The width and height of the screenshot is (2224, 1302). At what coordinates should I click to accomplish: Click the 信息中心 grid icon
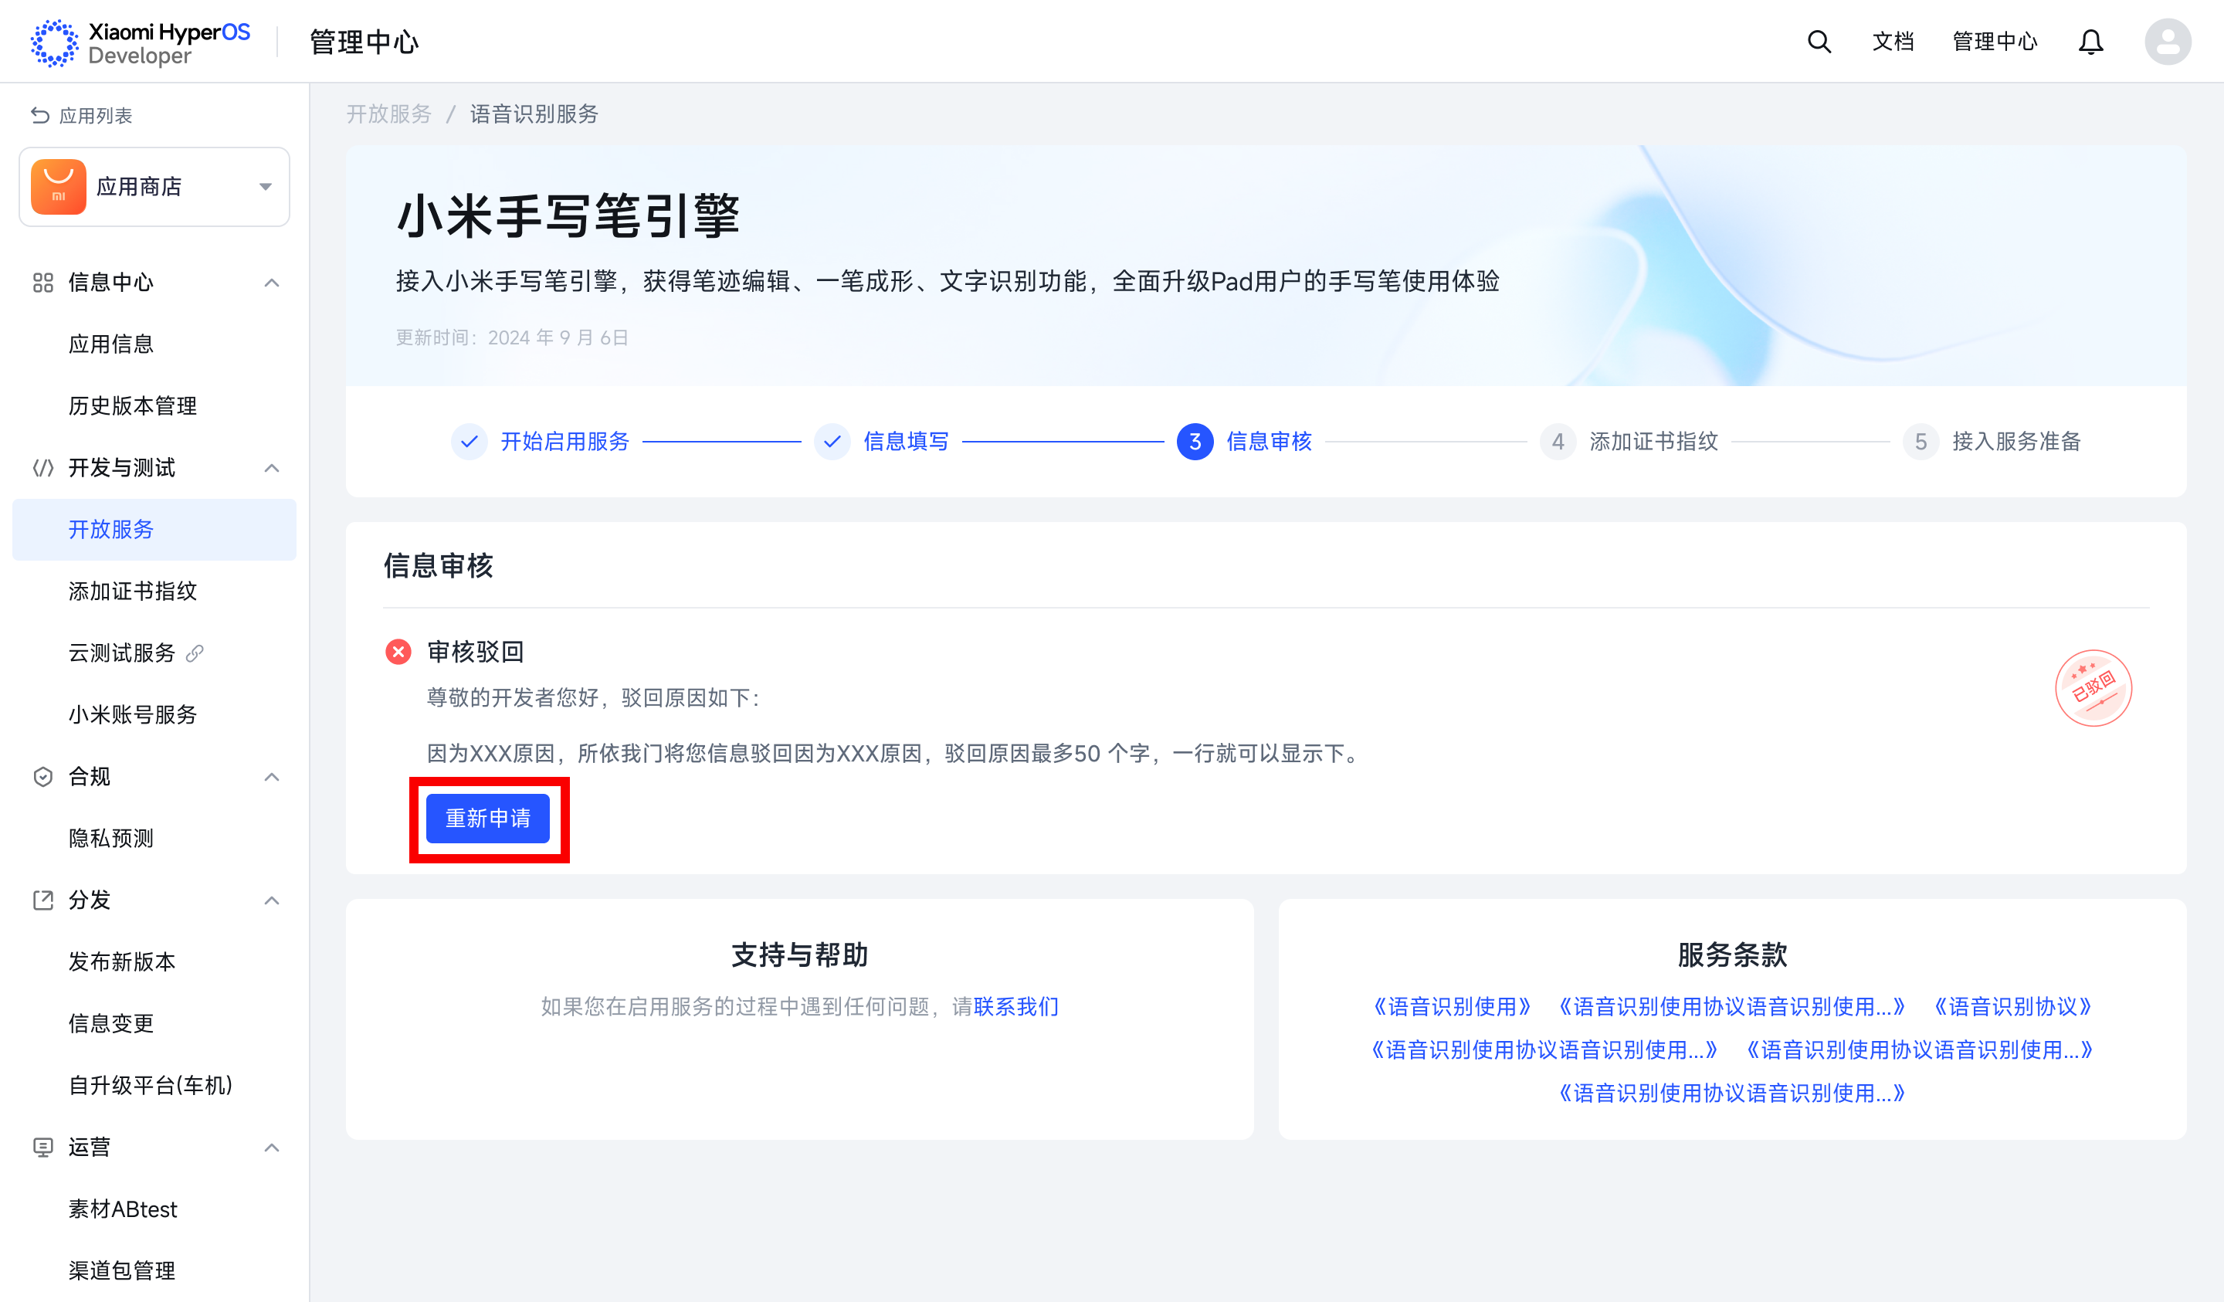pyautogui.click(x=43, y=283)
